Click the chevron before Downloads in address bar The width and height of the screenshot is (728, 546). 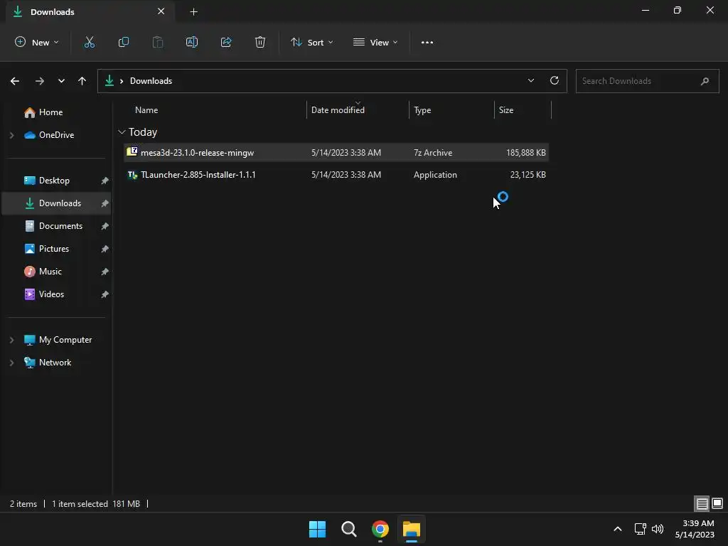pos(121,81)
